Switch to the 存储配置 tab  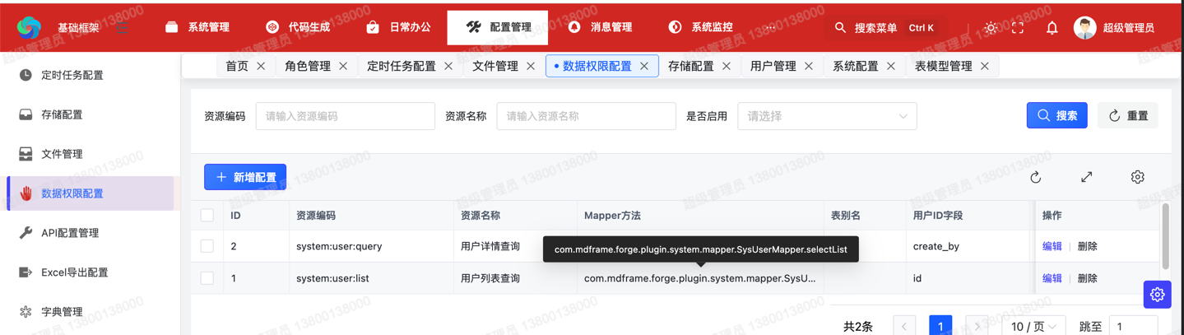click(691, 66)
